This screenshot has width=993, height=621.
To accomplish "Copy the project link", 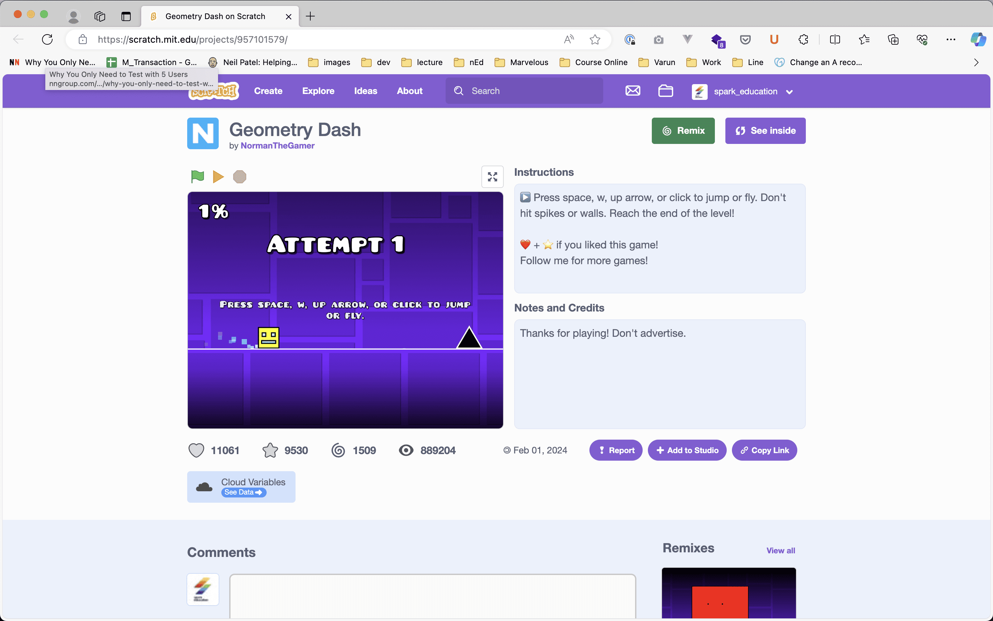I will coord(764,450).
